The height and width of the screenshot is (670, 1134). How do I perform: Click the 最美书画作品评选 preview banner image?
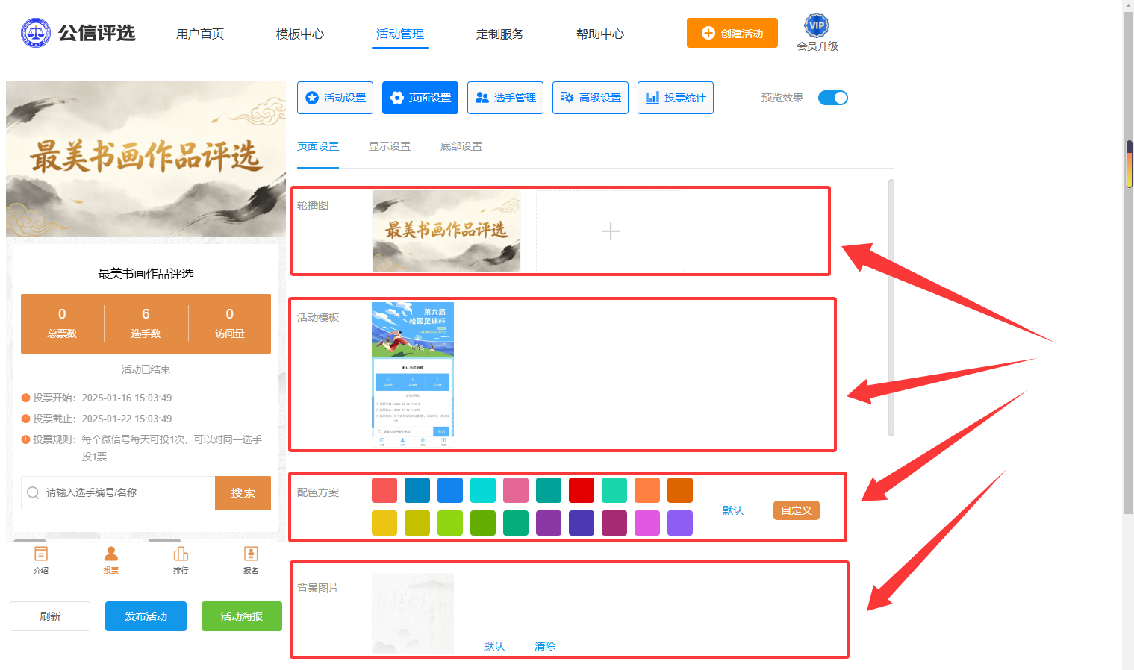pos(146,159)
